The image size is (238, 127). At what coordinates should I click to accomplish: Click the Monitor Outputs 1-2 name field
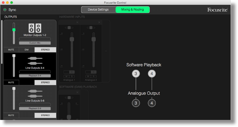click(x=35, y=39)
